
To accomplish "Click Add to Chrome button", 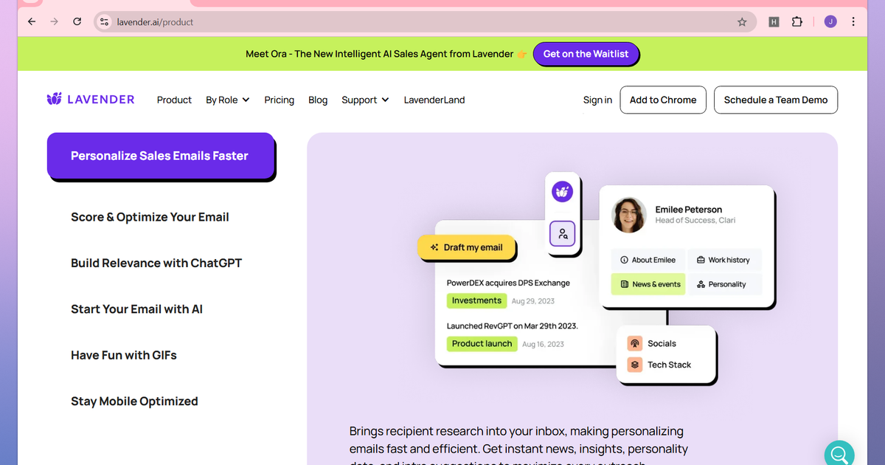I will click(663, 100).
